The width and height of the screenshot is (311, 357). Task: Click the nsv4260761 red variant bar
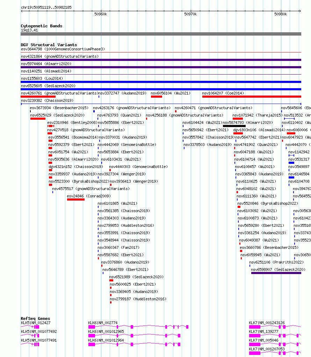tap(38, 97)
